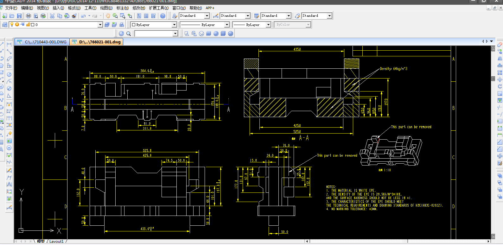The image size is (503, 245).
Task: Select the Linear dimension tool
Action: pos(9,44)
